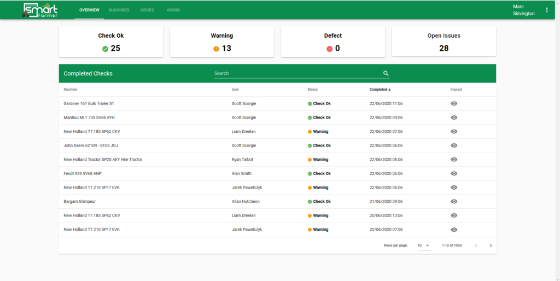Open the Machines tab
Viewport: 560px width, 281px height.
119,10
